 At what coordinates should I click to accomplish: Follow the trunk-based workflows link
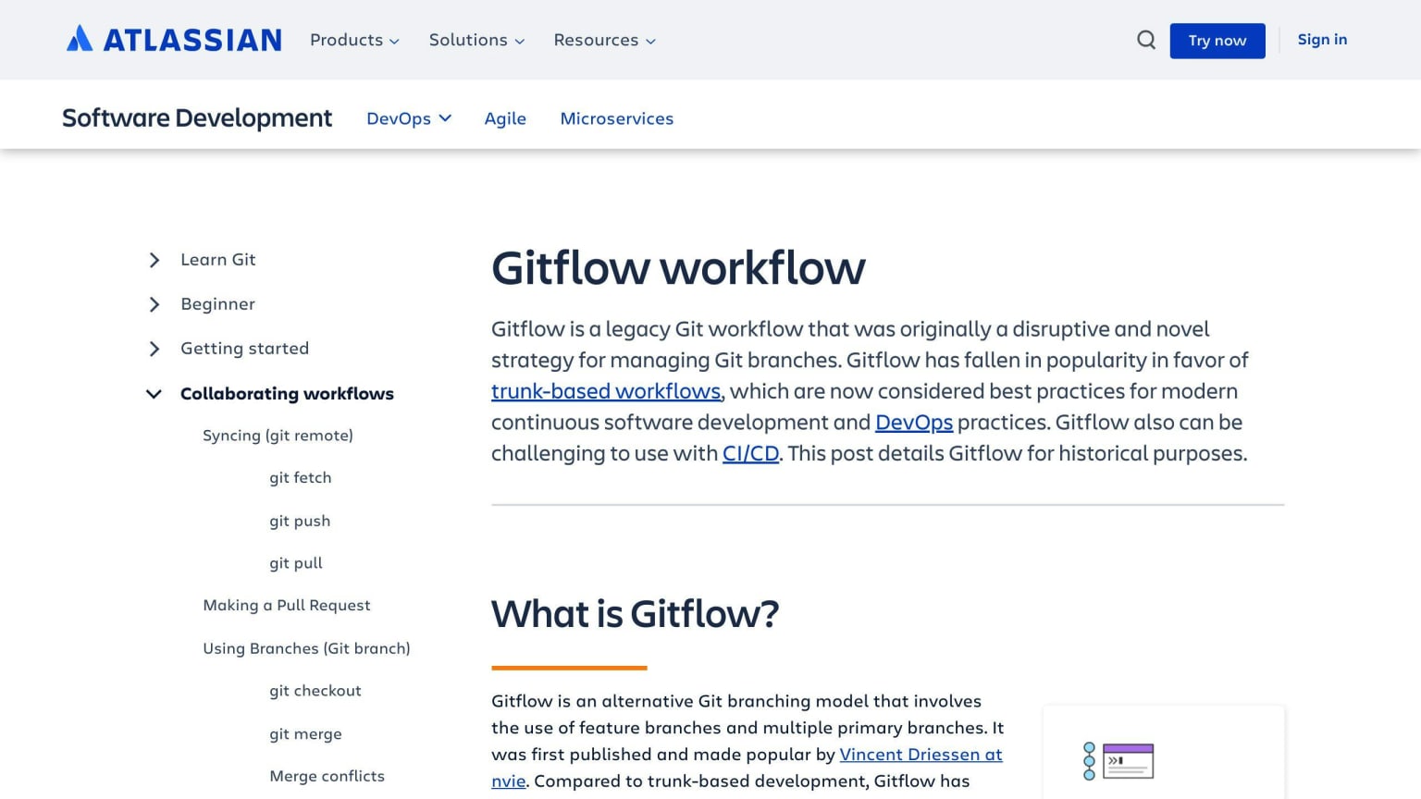(x=606, y=391)
